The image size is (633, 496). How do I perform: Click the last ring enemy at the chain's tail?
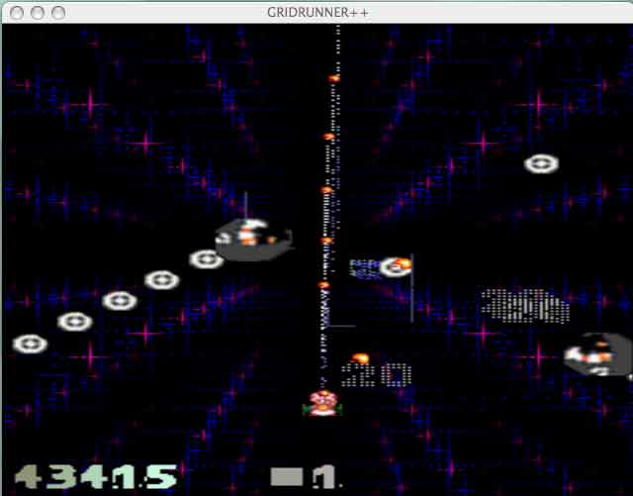click(x=30, y=344)
